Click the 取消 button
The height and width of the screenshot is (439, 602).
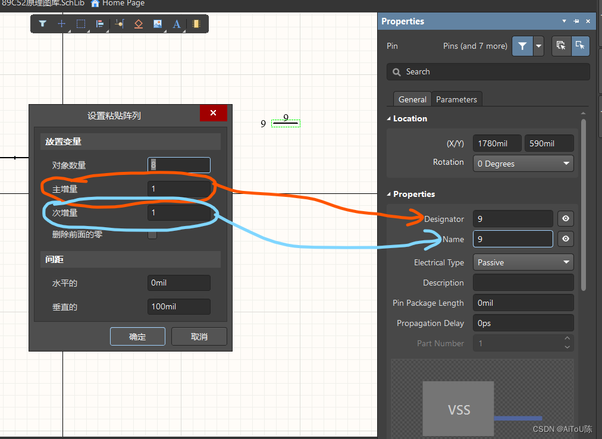click(x=199, y=336)
